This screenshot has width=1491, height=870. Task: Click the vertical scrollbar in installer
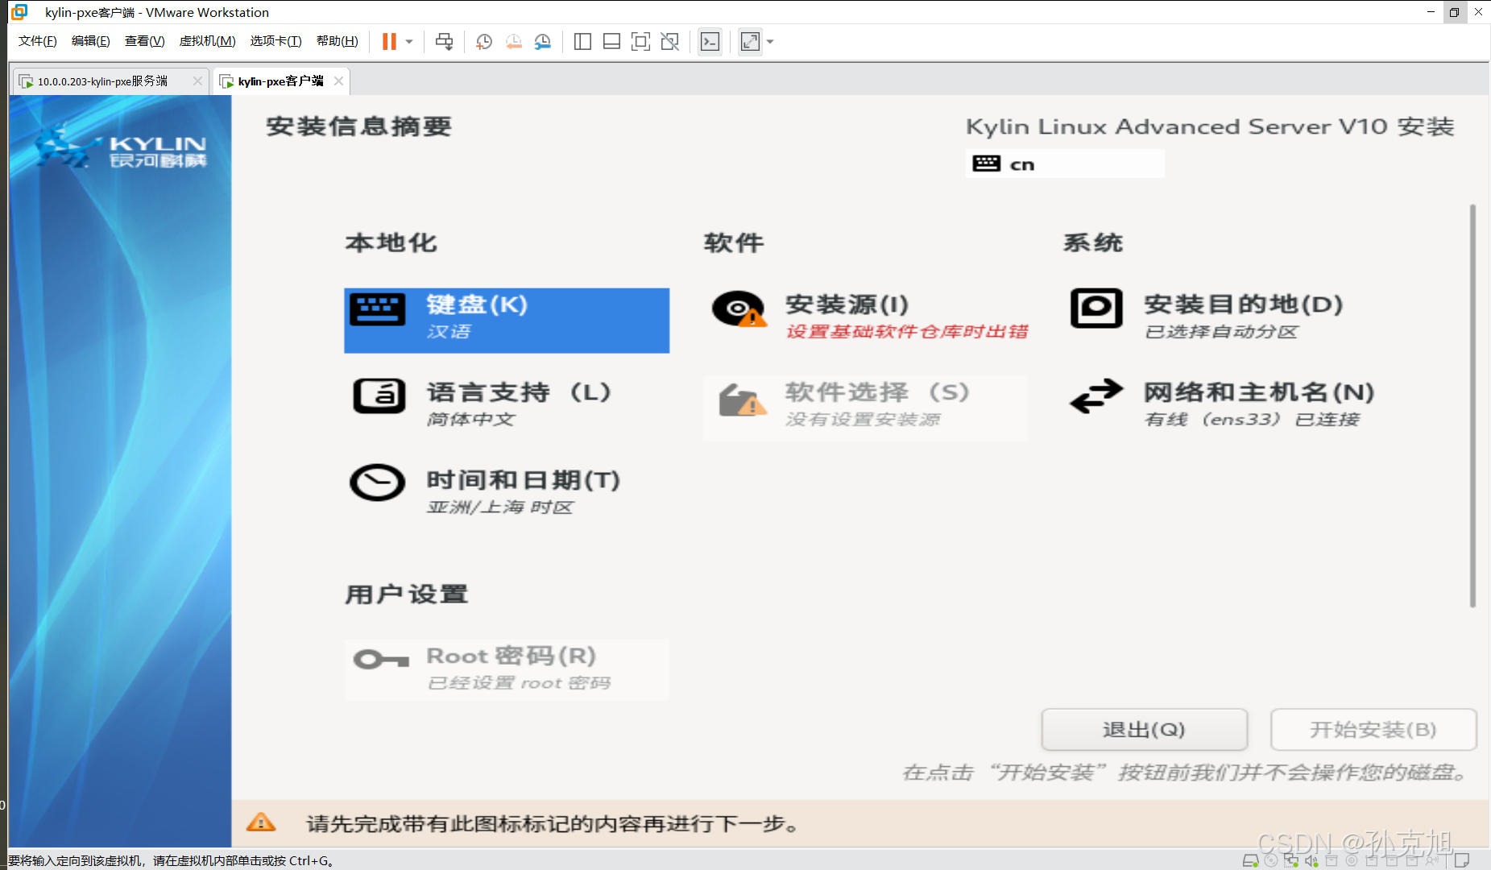(x=1472, y=405)
